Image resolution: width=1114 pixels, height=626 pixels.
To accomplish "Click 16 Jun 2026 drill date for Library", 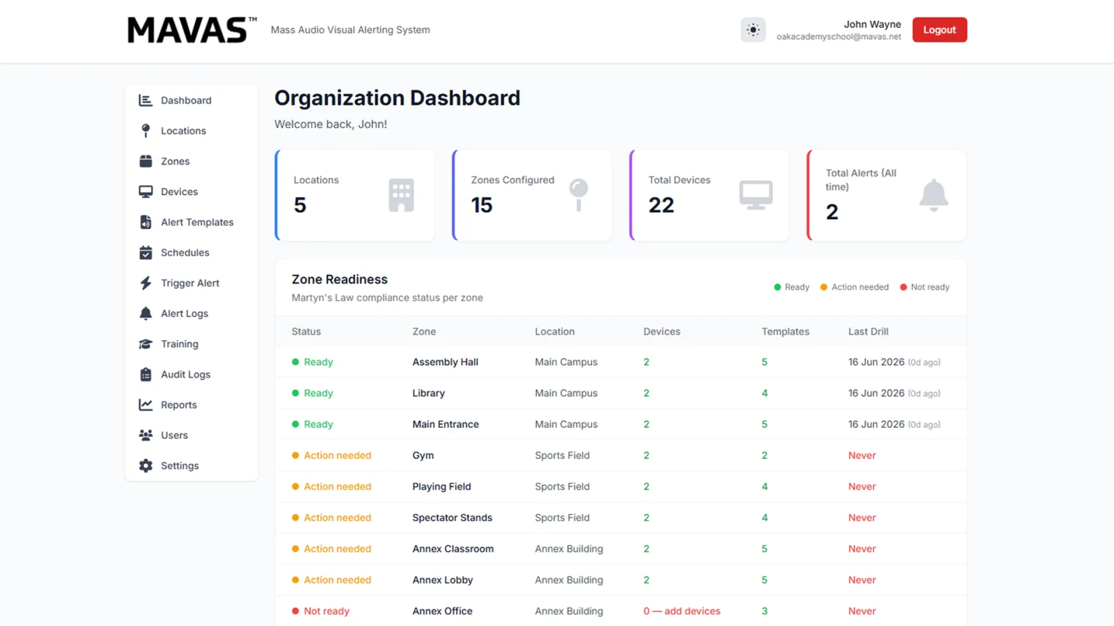I will click(876, 394).
